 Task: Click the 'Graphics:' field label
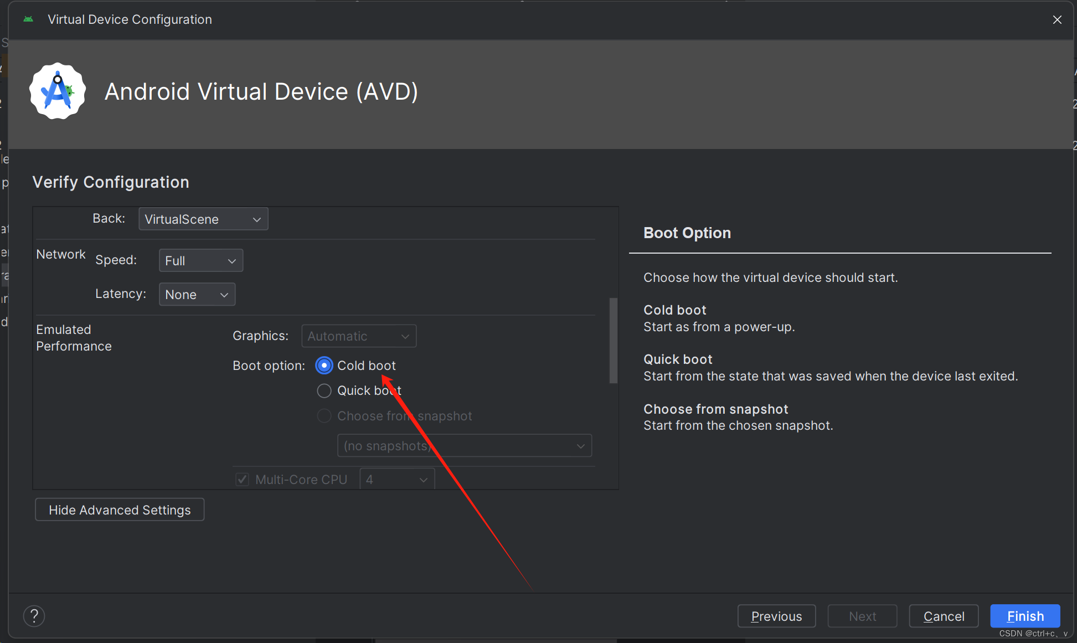click(x=260, y=336)
